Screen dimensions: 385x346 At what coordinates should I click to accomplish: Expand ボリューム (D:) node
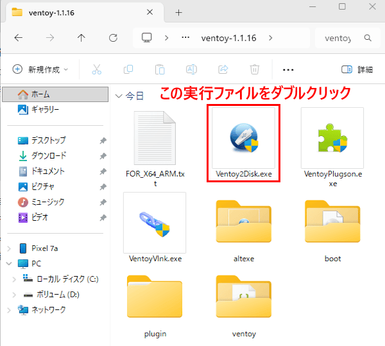[14, 295]
